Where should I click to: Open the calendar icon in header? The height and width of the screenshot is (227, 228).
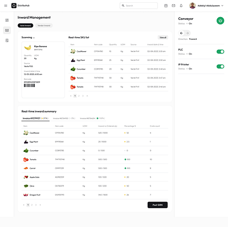[166, 6]
